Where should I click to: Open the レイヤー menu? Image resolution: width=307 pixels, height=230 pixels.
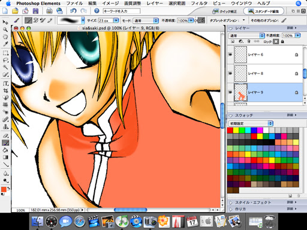pyautogui.click(x=155, y=4)
